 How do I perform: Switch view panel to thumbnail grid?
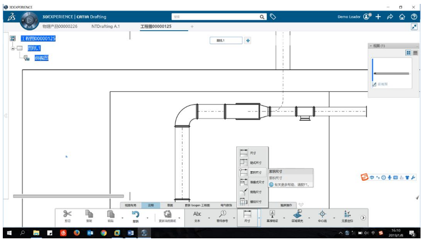(409, 53)
